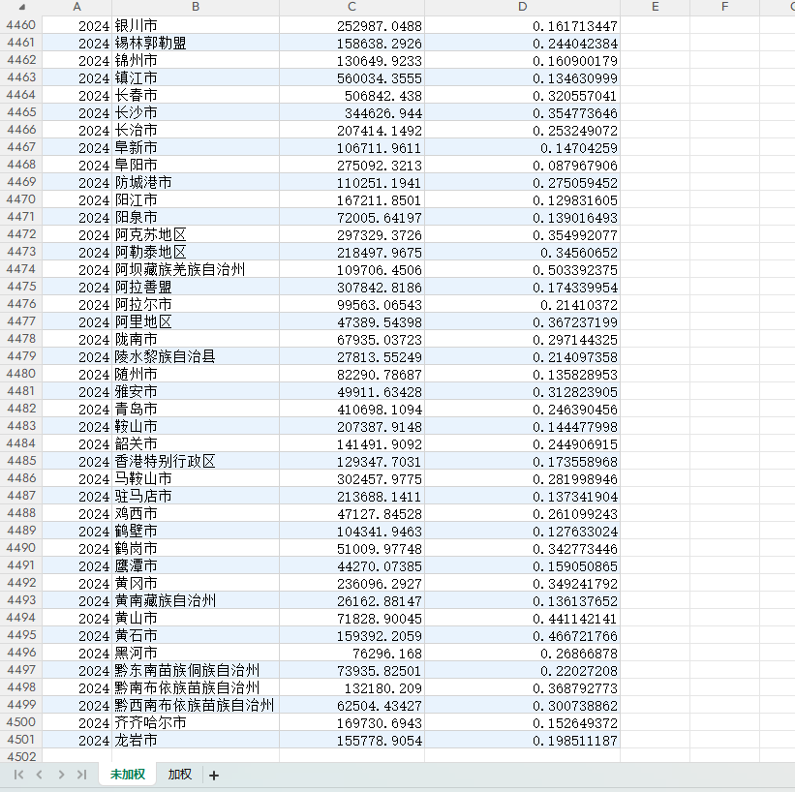Click cell containing 阿里地区
This screenshot has height=792, width=795.
point(196,320)
